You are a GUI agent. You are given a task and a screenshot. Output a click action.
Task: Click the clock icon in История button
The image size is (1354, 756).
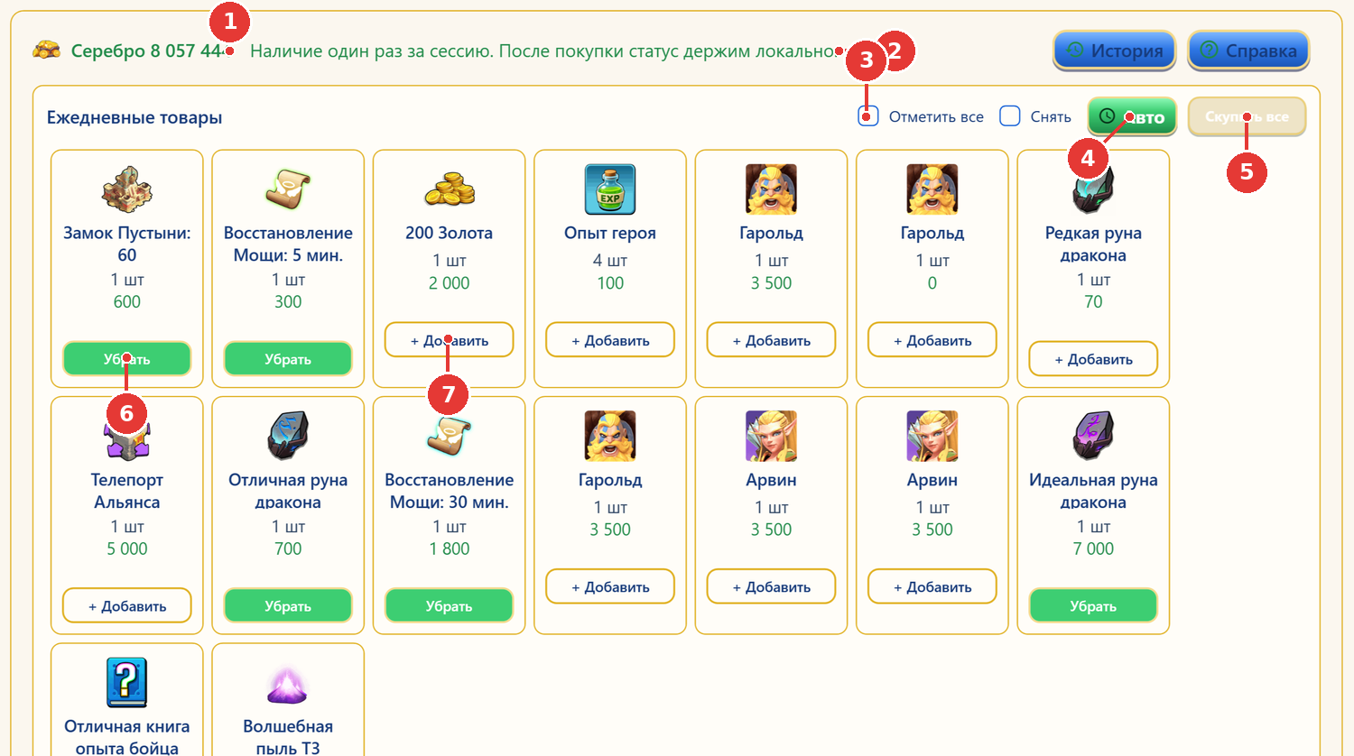point(1075,51)
